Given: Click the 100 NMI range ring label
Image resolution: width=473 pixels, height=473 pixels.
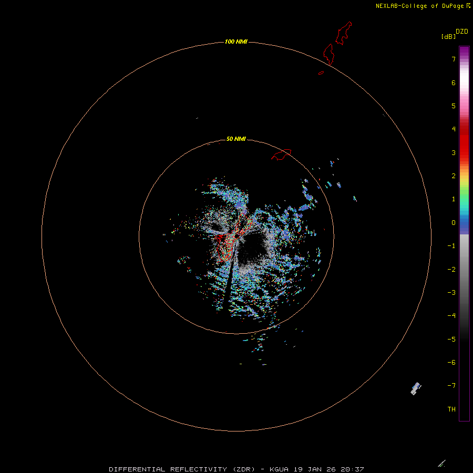Looking at the screenshot, I should click(x=236, y=42).
